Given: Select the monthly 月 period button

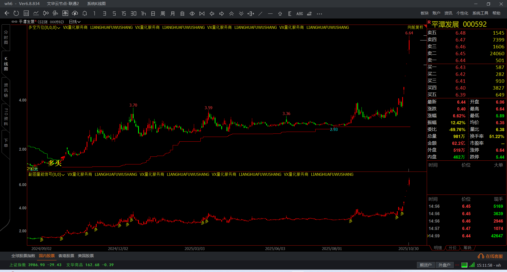Looking at the screenshot, I should point(173,13).
